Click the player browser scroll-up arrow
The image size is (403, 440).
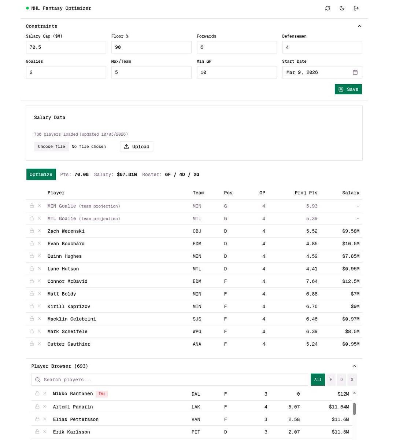pyautogui.click(x=354, y=393)
